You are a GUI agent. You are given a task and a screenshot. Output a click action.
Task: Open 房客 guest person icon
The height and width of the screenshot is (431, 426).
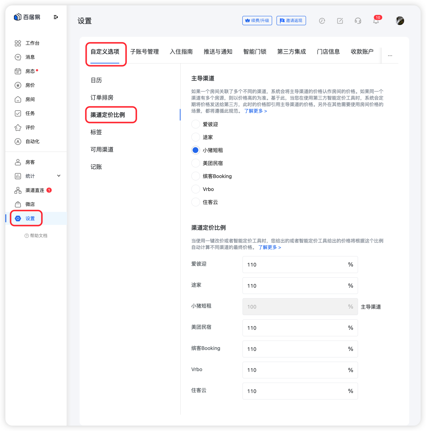(x=18, y=162)
